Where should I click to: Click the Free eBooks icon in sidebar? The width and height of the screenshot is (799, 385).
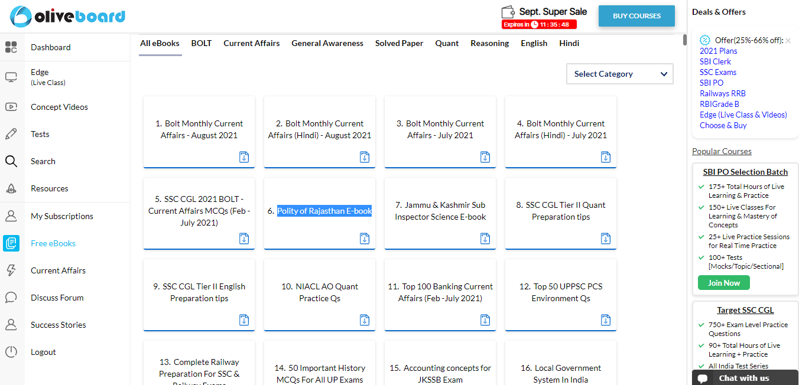[11, 243]
